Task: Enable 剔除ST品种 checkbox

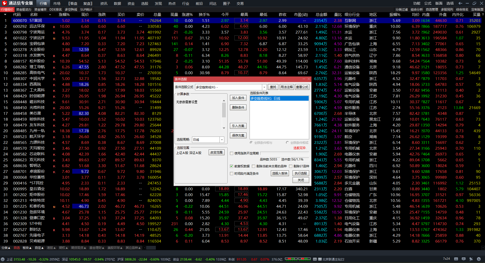Action: tap(290, 166)
